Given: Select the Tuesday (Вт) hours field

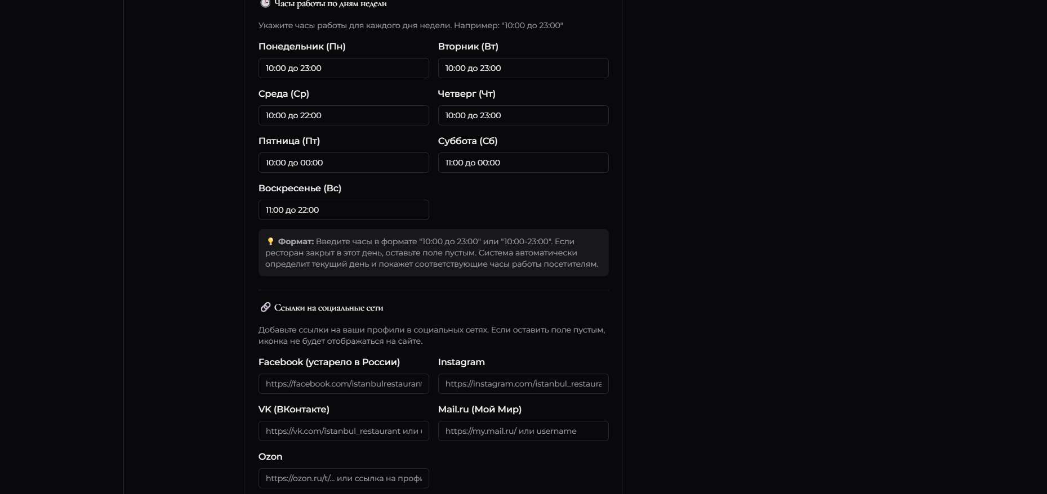Looking at the screenshot, I should (x=523, y=68).
